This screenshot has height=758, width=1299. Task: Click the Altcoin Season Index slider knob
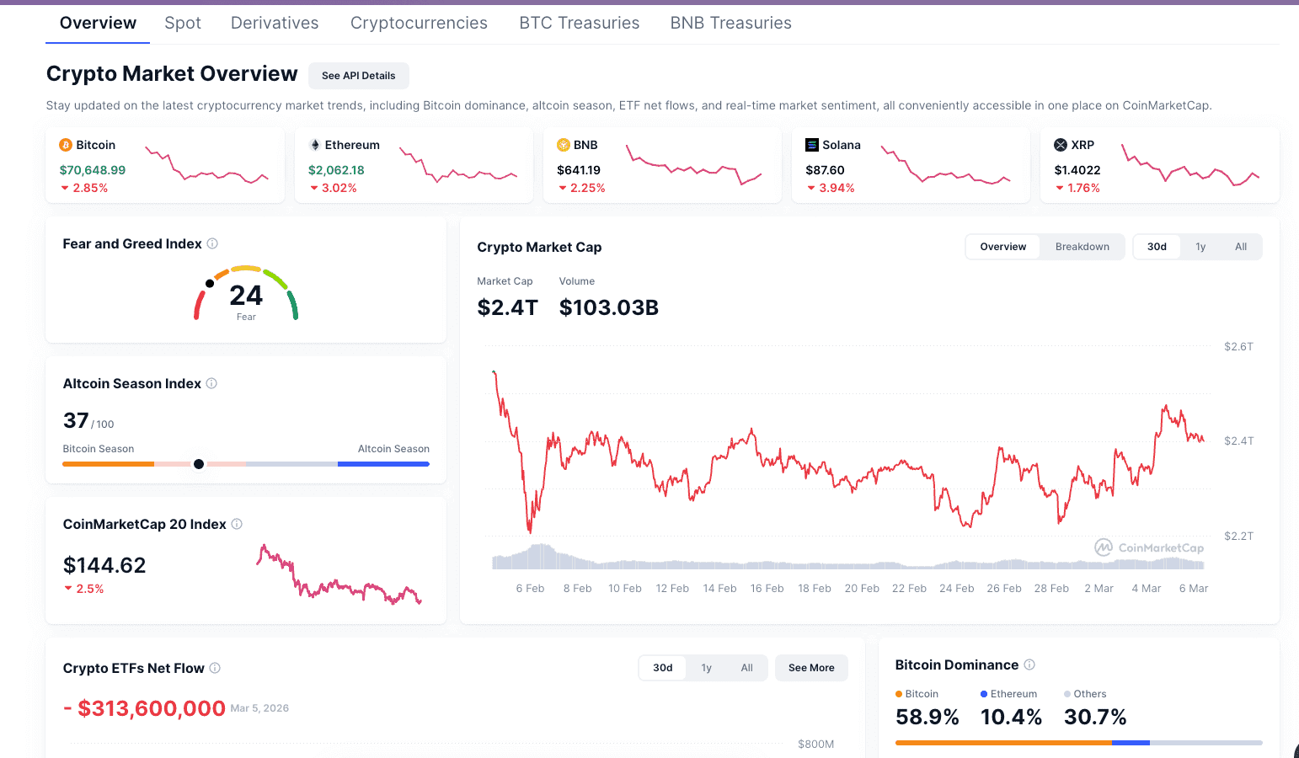point(199,464)
